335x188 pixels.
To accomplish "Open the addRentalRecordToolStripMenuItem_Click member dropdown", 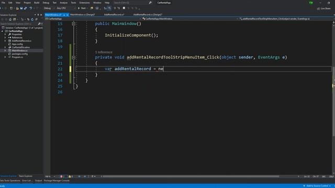I will 286,19.
